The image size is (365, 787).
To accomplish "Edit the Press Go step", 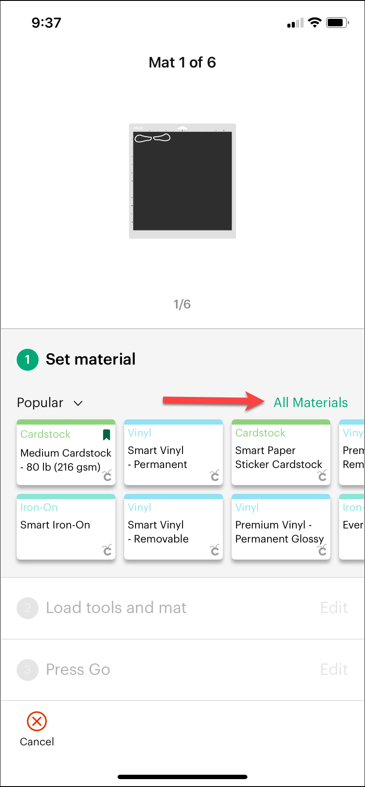I will 334,670.
